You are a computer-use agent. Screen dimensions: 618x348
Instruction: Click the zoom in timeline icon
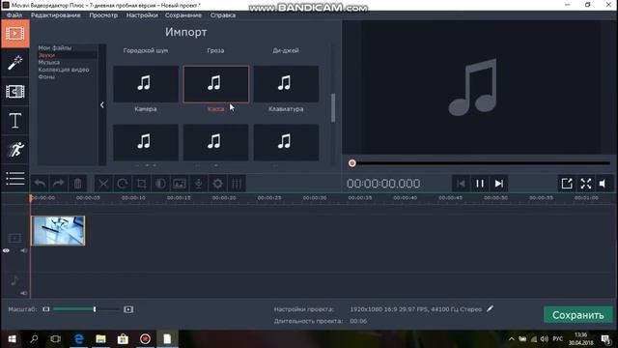click(x=128, y=309)
